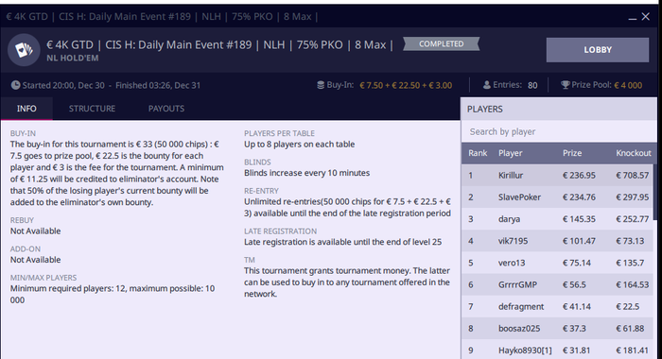Click boosaz025's prize € 37.3
Image resolution: width=662 pixels, height=359 pixels.
tap(574, 329)
